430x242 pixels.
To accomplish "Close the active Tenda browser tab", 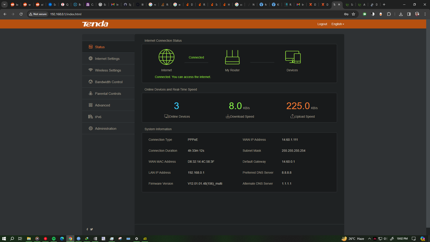I will pyautogui.click(x=339, y=5).
